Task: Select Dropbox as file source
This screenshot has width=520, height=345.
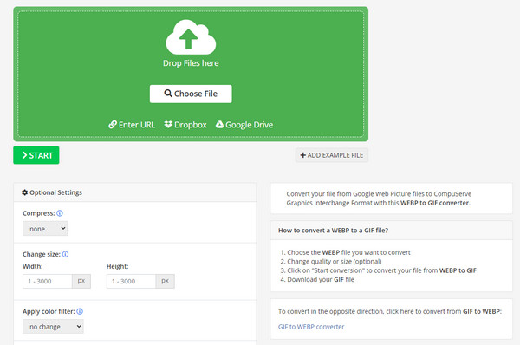Action: click(x=185, y=125)
